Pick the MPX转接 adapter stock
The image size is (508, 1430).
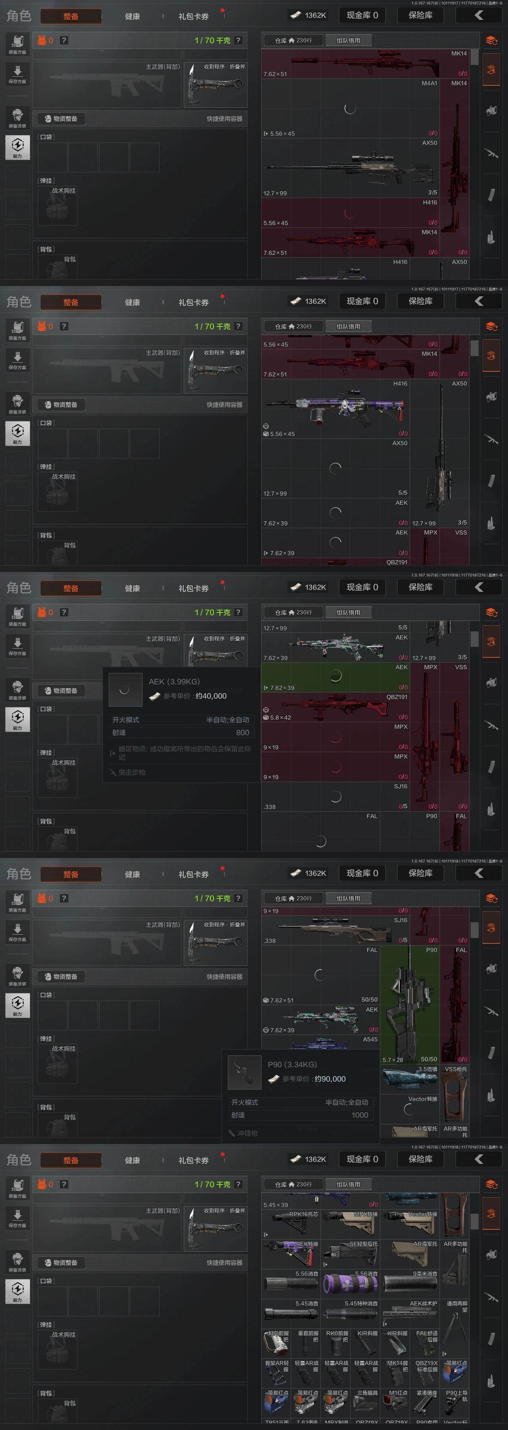(x=350, y=1223)
